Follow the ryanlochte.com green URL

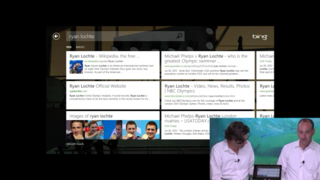[78, 91]
